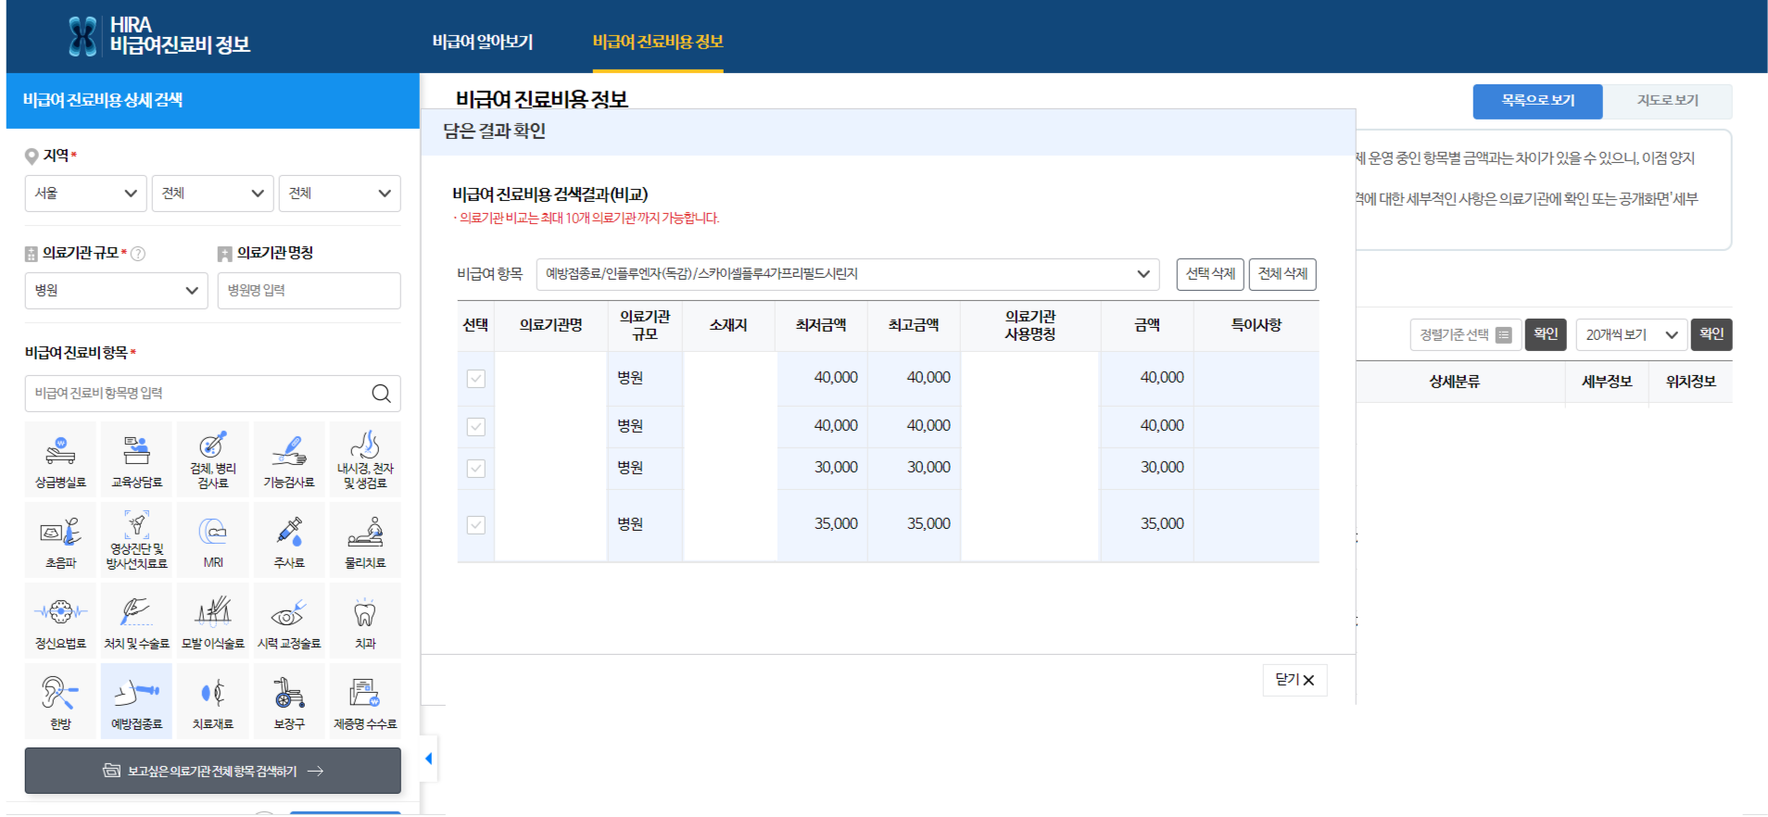The height and width of the screenshot is (817, 1768).
Task: Click the 위치정보 column header in background table
Action: tap(1691, 382)
